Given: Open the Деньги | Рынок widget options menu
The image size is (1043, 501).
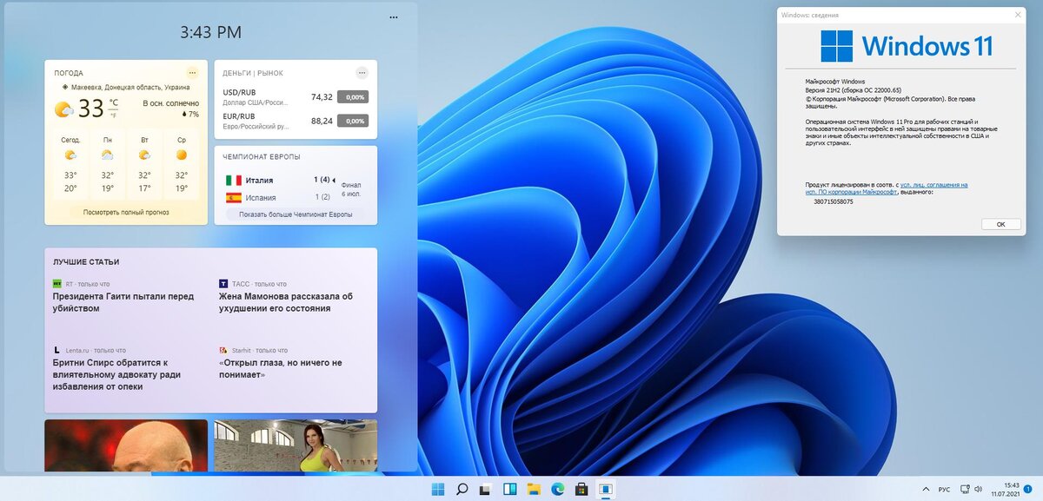Looking at the screenshot, I should pyautogui.click(x=362, y=73).
